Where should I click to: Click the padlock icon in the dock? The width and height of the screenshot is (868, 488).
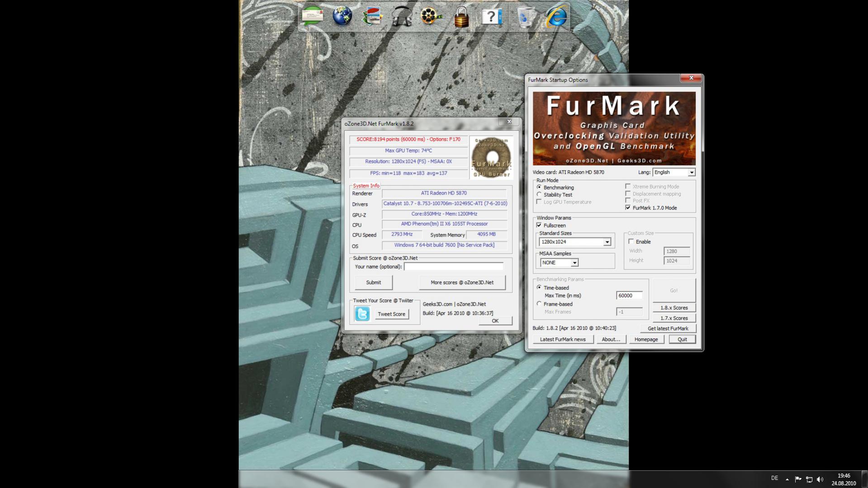tap(461, 17)
